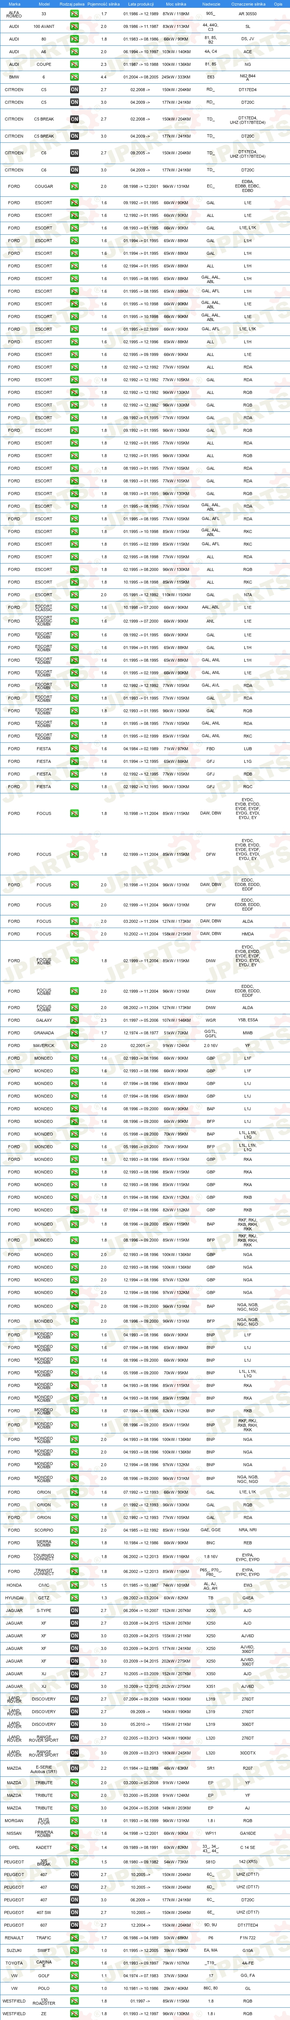290x2020 pixels.
Task: Click the ON diesel icon for Peugeot 607
Action: point(74,1925)
